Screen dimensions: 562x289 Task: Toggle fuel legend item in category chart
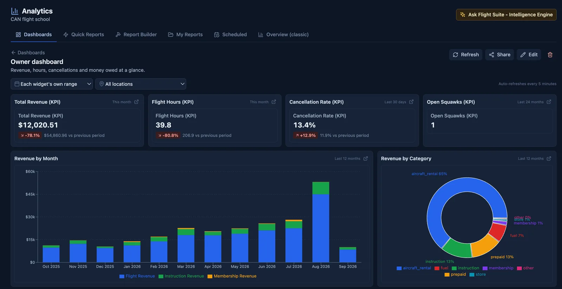[x=442, y=268]
